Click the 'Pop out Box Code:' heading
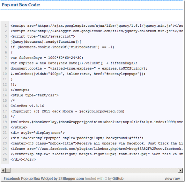Viewport: 185px width, 182px height. (21, 5)
